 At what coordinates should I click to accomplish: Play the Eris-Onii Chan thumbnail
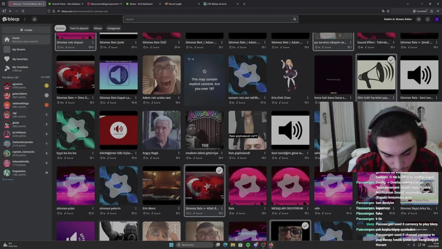(x=290, y=75)
